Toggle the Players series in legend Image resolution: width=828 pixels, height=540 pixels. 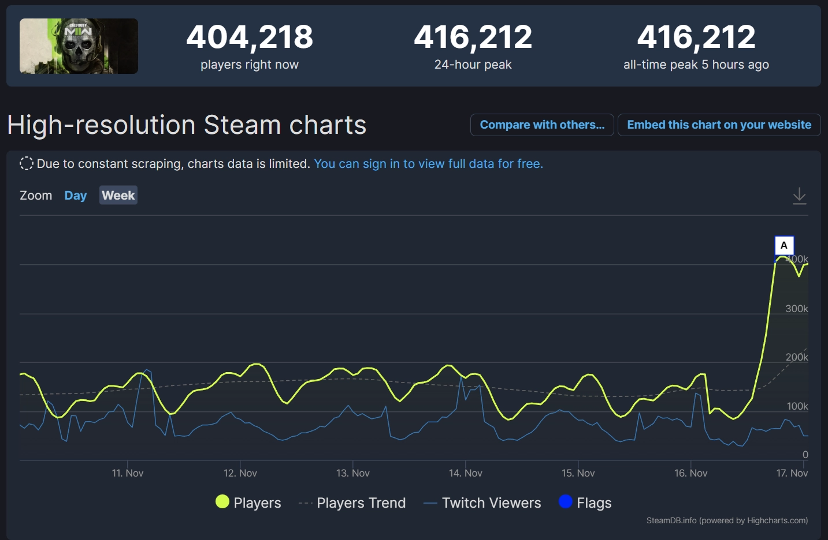pos(248,502)
